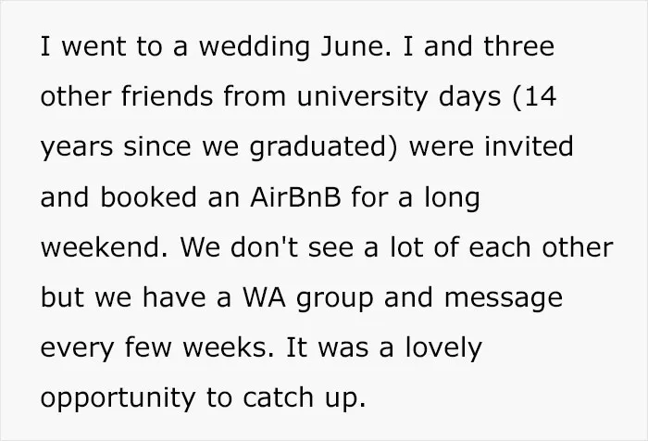The width and height of the screenshot is (648, 441).
Task: Click the word "lovely" in the text
Action: [443, 349]
